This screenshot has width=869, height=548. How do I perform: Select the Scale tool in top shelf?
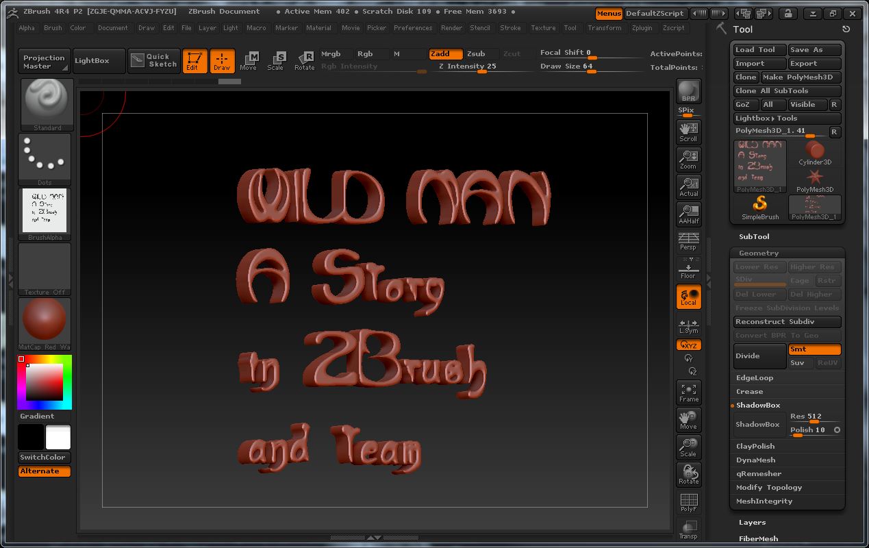pyautogui.click(x=276, y=60)
